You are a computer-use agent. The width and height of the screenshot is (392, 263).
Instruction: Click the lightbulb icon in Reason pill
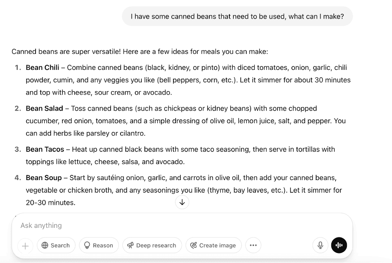pos(87,245)
